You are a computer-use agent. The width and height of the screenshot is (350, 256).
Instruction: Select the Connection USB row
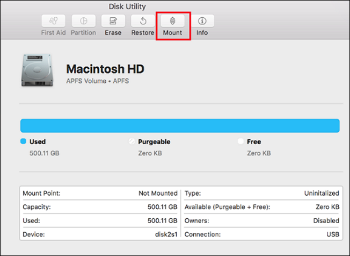[261, 235]
